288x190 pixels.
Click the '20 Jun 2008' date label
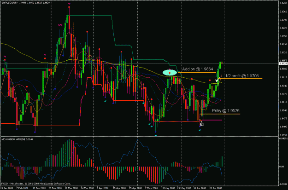216,188
